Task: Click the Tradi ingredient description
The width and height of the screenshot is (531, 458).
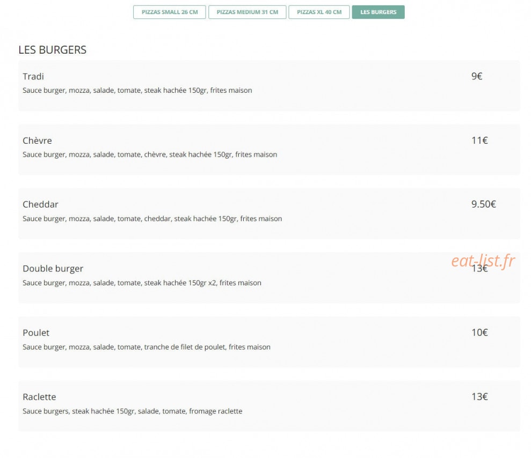Action: 137,90
